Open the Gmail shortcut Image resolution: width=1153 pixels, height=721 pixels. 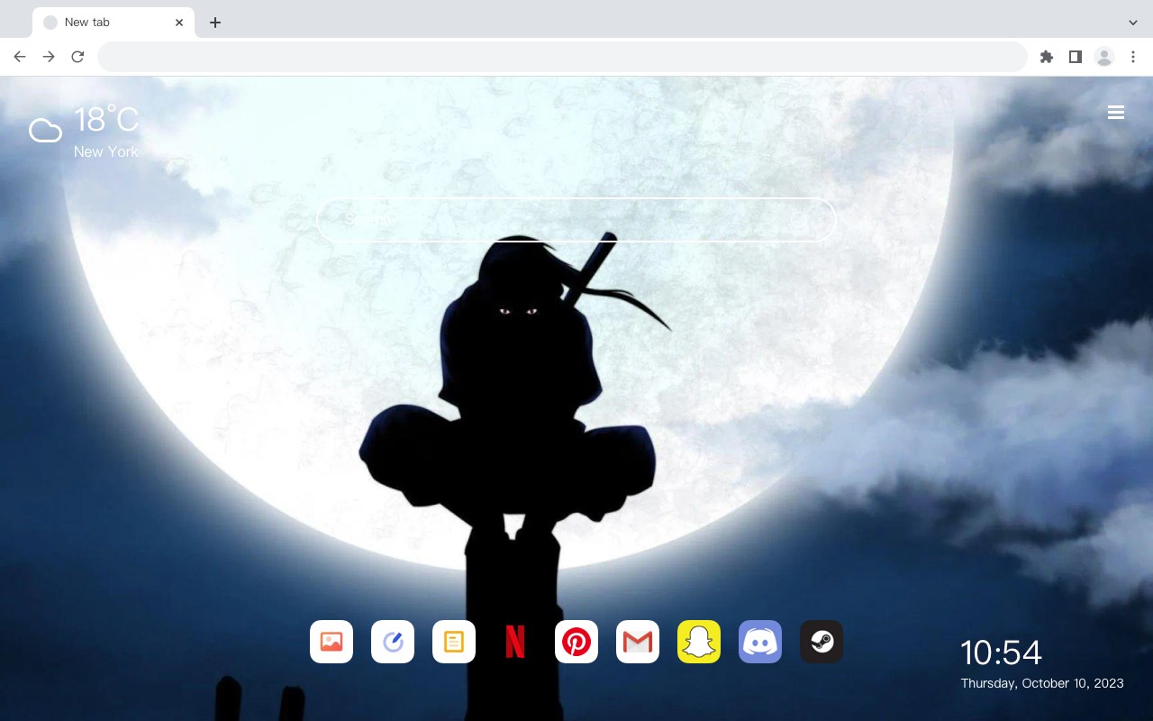click(x=638, y=642)
